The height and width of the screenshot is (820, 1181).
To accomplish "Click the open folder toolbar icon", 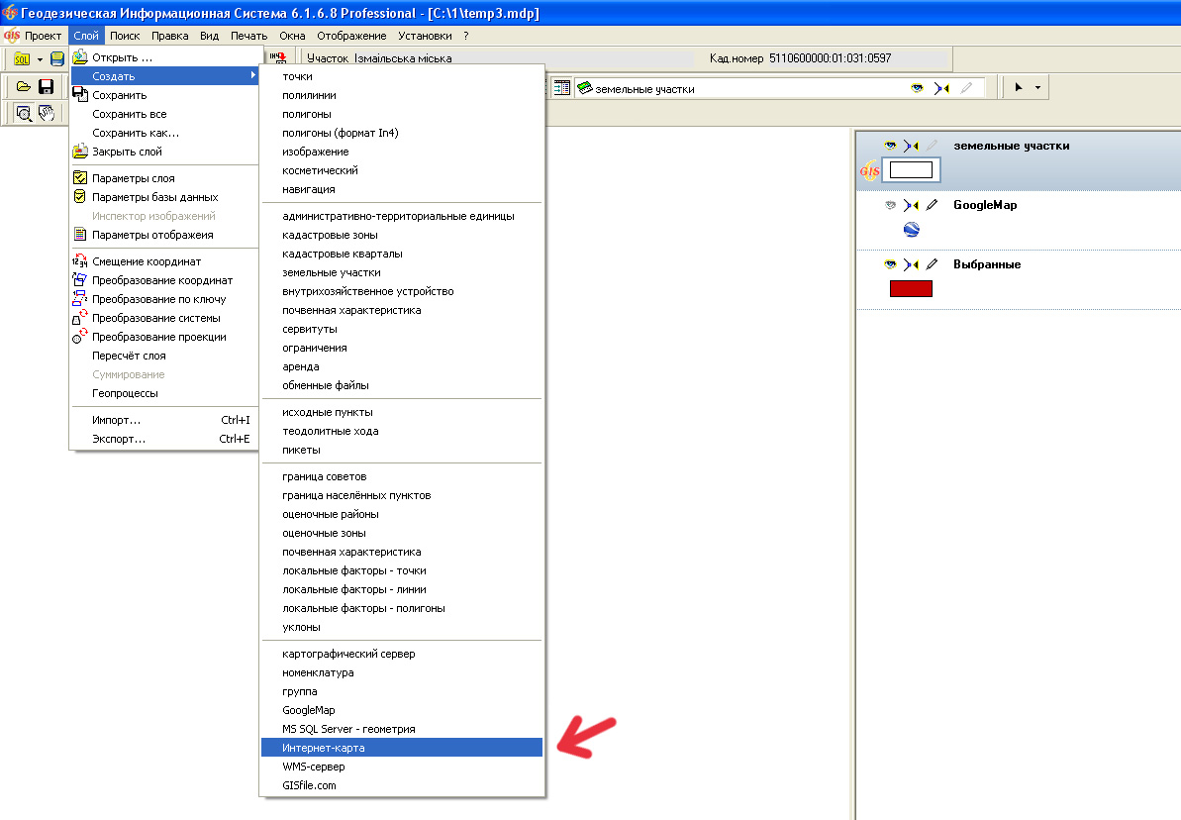I will pyautogui.click(x=24, y=87).
